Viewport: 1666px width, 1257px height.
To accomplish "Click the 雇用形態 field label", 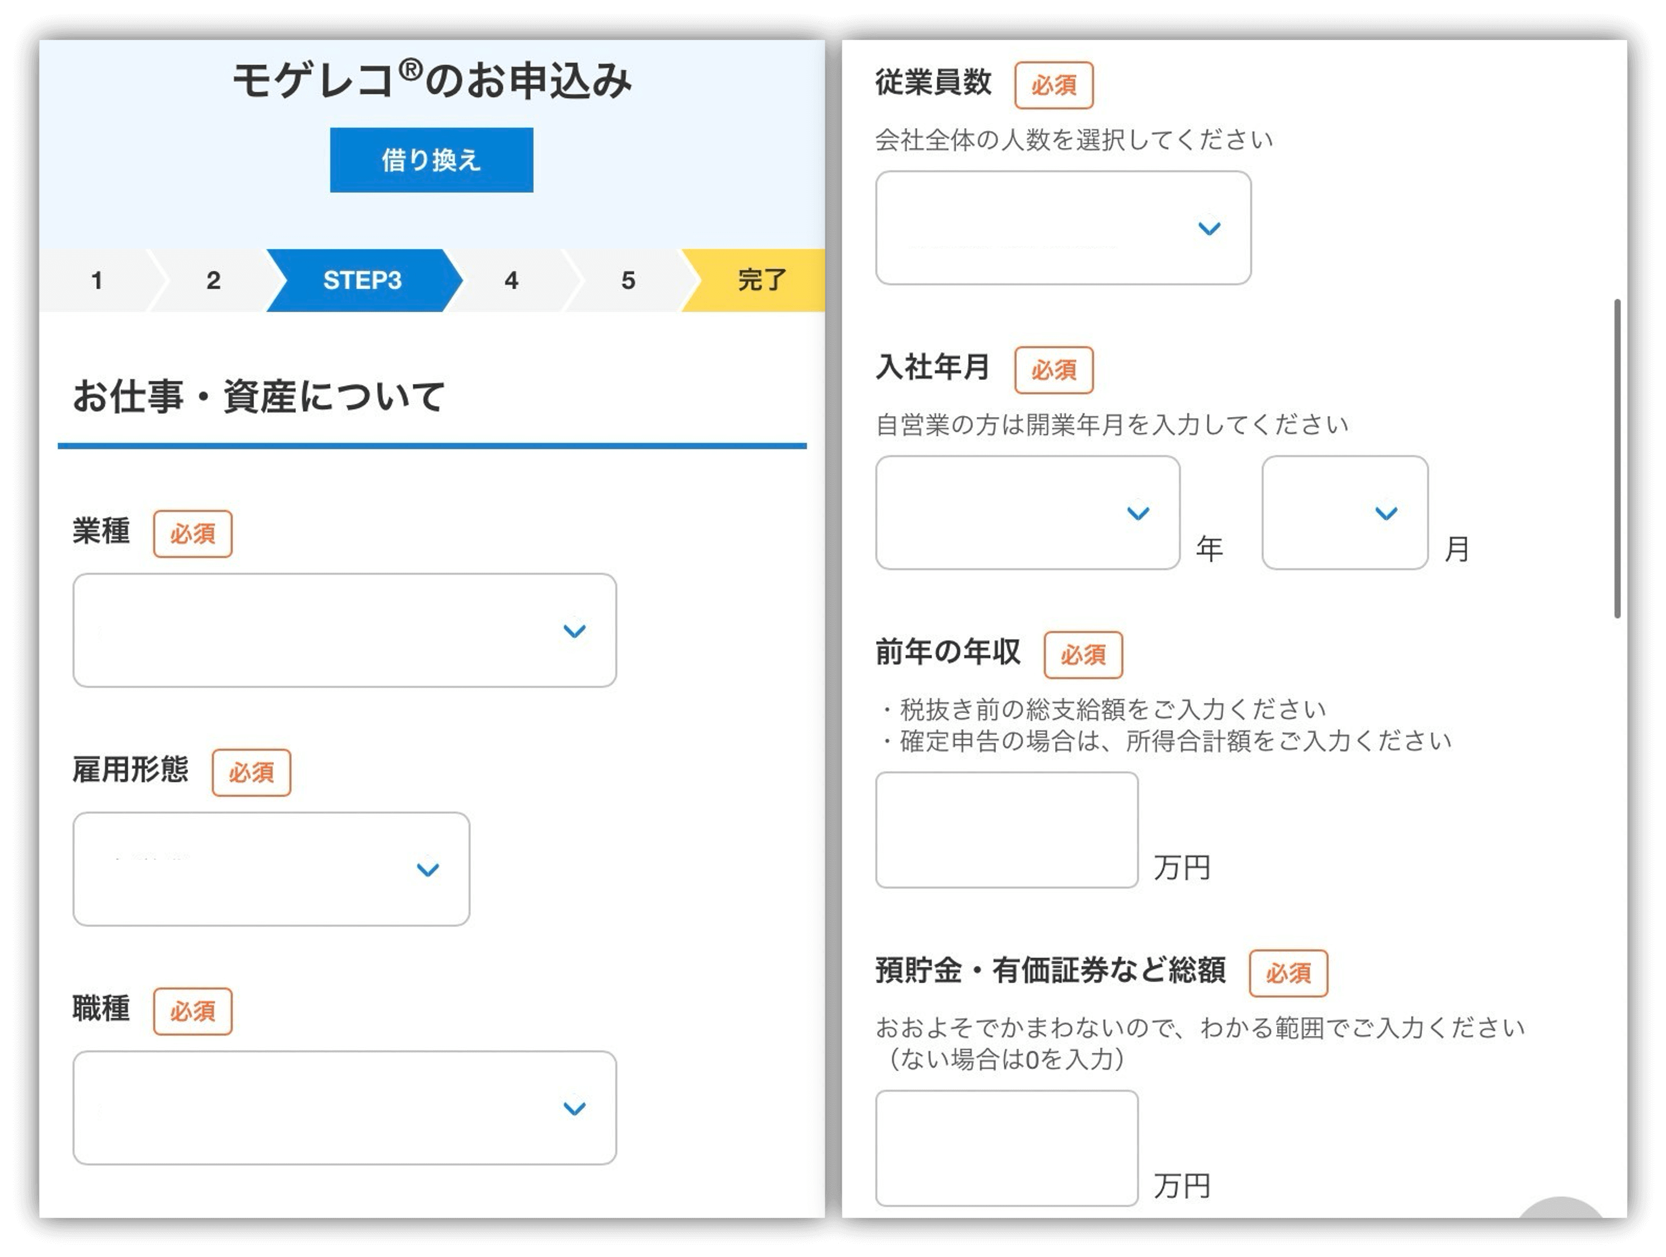I will coord(130,770).
